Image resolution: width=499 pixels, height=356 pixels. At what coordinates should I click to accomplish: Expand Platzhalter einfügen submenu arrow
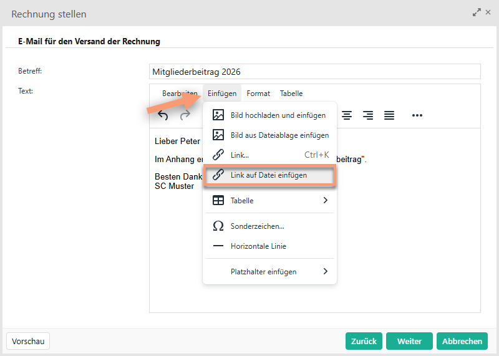point(325,271)
